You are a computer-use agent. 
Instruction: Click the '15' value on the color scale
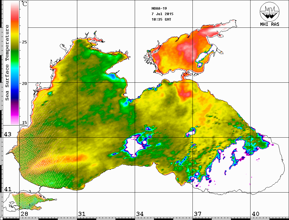tap(24, 122)
